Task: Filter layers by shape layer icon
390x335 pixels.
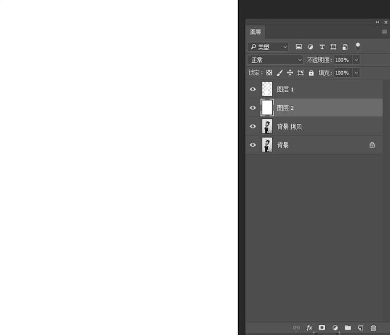Action: tap(333, 47)
